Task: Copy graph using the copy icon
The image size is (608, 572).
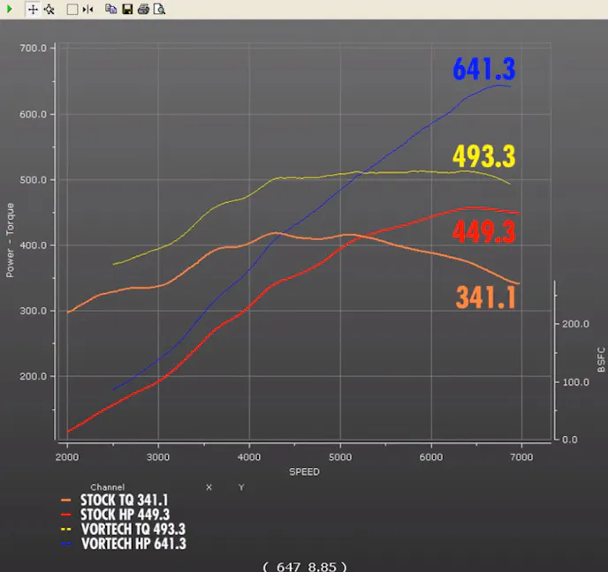Action: point(111,10)
